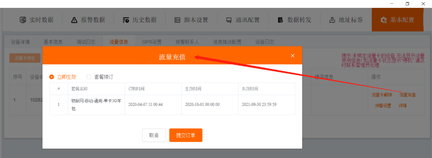Switch to the 调试日志 tab
Screen dimensions: 432x158
86,42
